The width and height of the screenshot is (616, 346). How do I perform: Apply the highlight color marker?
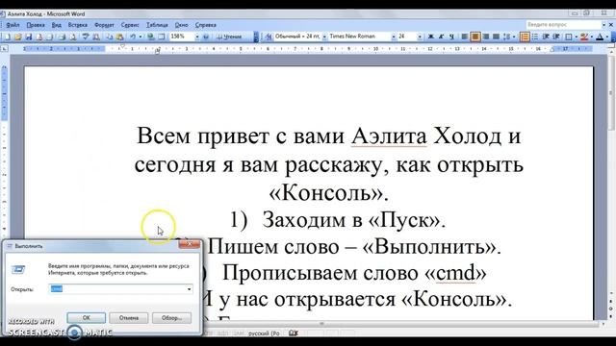(x=584, y=37)
